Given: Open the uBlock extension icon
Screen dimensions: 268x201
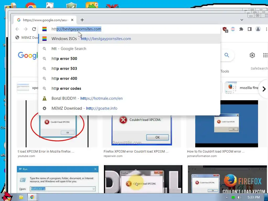Looking at the screenshot, I should [225, 29].
